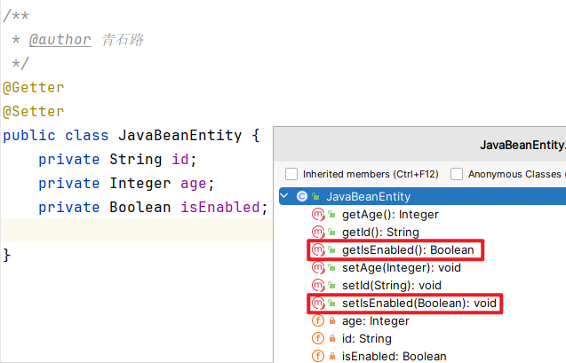
Task: Select the setIsEnabled(Boolean): void entry
Action: [x=421, y=304]
